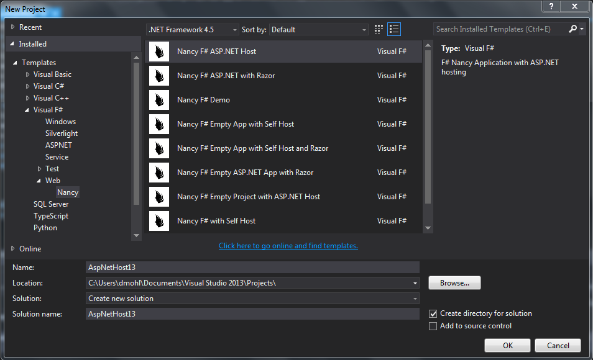Click the Nancy F# Empty App with Self Host icon
Screen dimensions: 593x360
click(159, 124)
